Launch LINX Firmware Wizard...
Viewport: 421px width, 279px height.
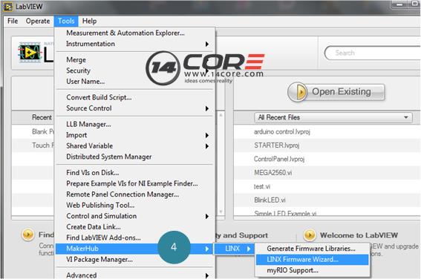[x=313, y=260]
